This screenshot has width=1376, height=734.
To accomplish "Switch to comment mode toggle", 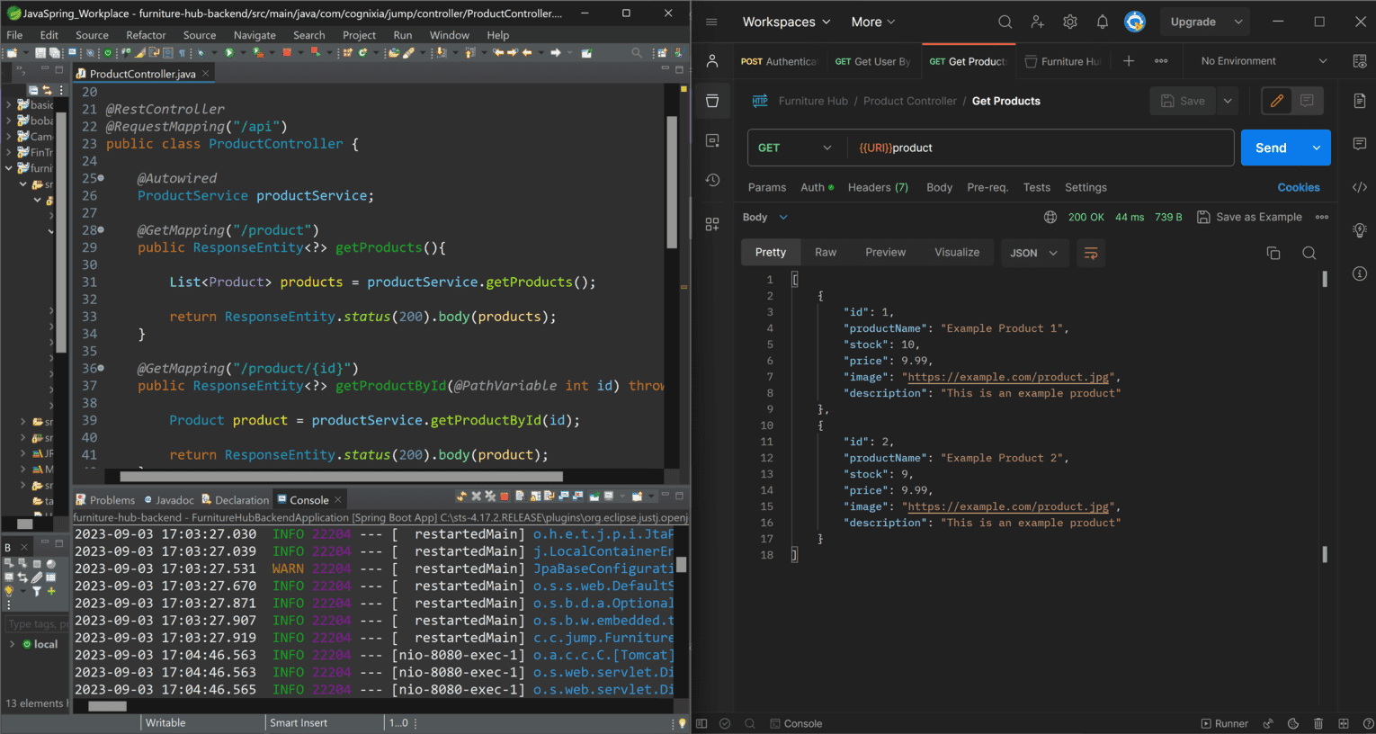I will click(x=1307, y=101).
